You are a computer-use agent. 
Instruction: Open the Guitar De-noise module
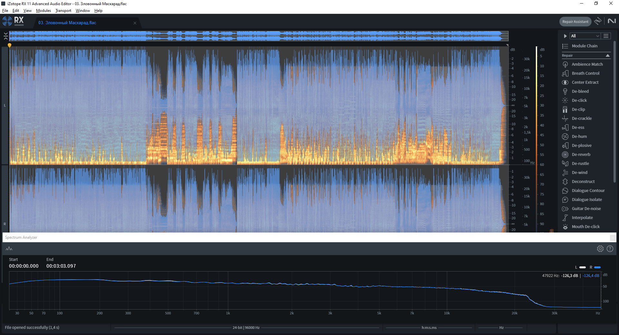[x=586, y=209]
